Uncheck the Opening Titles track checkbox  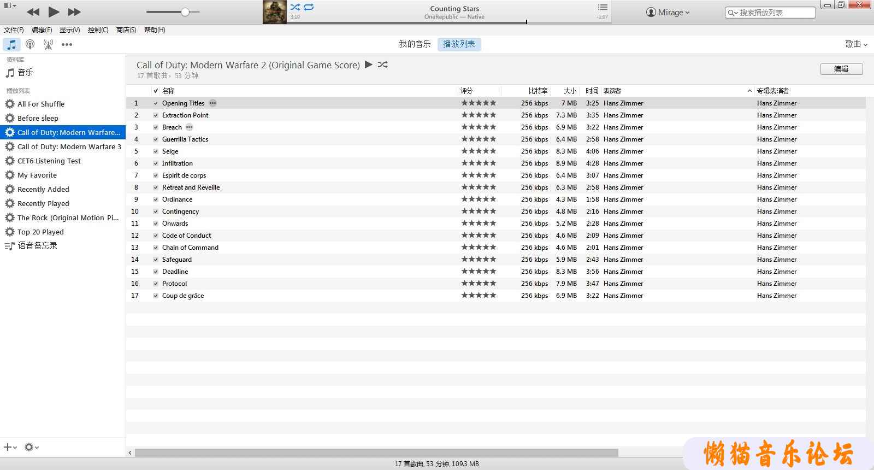(156, 103)
